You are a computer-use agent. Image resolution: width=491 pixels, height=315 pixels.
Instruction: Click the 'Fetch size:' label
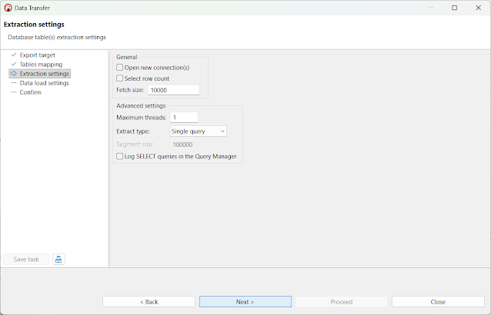pyautogui.click(x=130, y=90)
